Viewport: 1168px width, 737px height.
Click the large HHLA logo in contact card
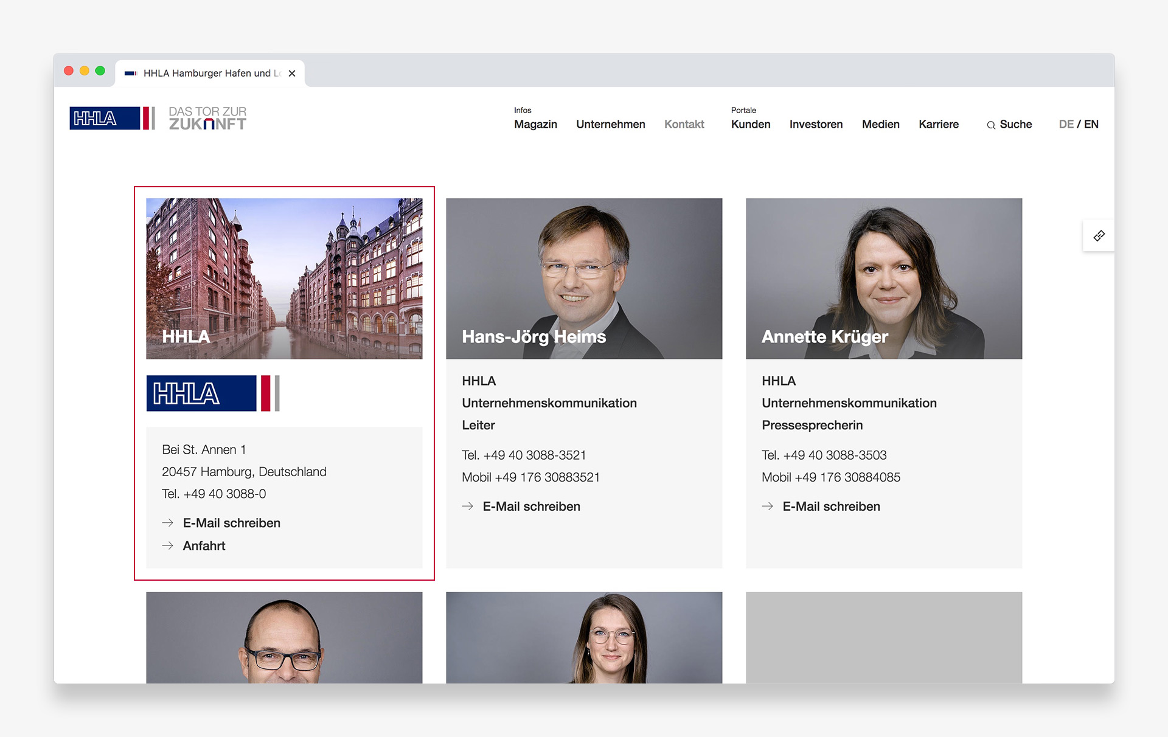tap(213, 393)
